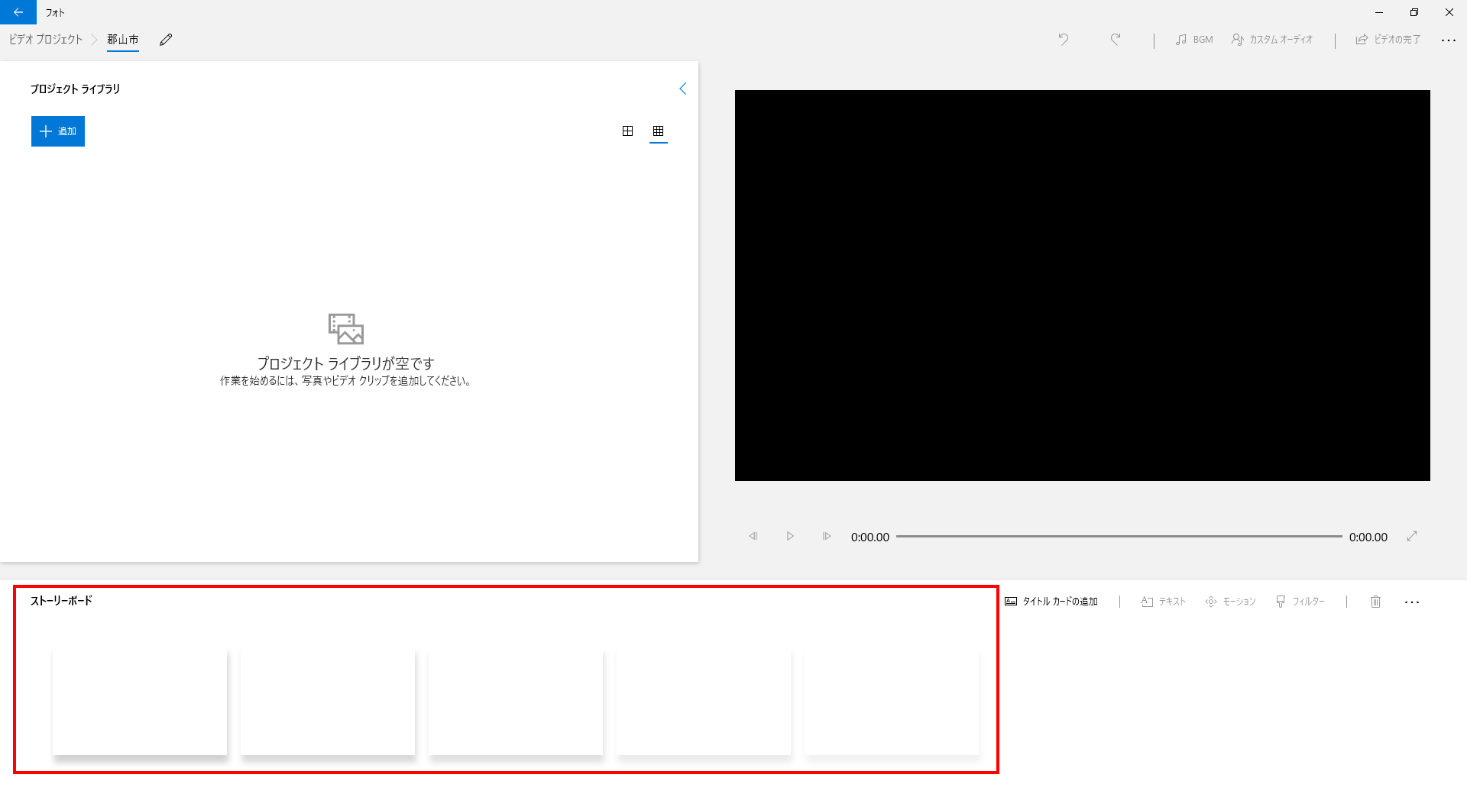Viewport: 1467px width, 794px height.
Task: Open the BGM background music option
Action: tap(1194, 40)
